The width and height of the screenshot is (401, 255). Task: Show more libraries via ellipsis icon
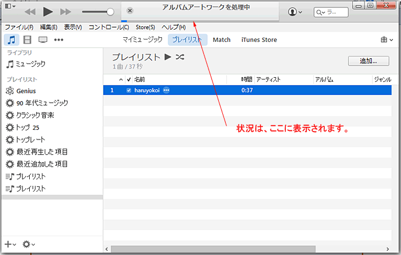(58, 39)
